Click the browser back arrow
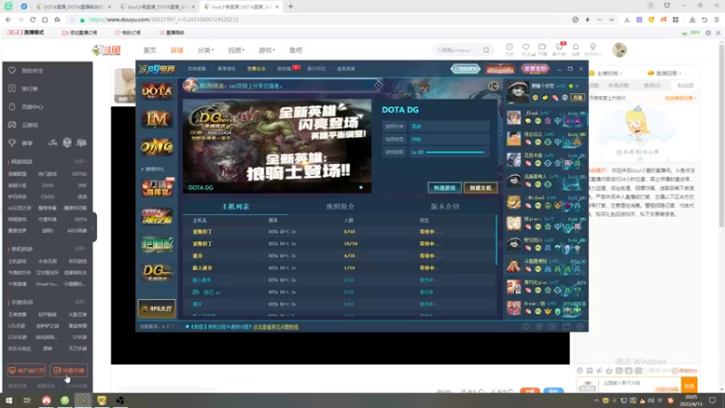Image resolution: width=725 pixels, height=408 pixels. (x=8, y=19)
